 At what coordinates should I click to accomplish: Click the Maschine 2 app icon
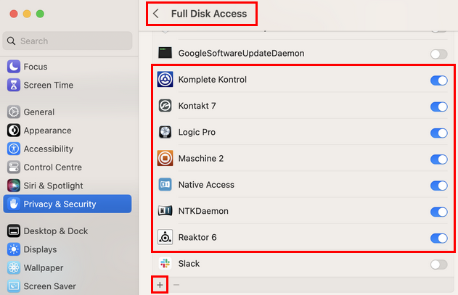point(165,159)
